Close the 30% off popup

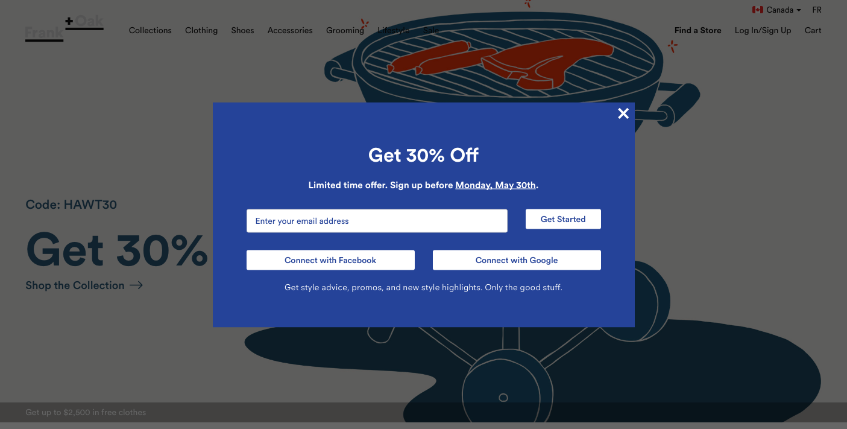[623, 113]
